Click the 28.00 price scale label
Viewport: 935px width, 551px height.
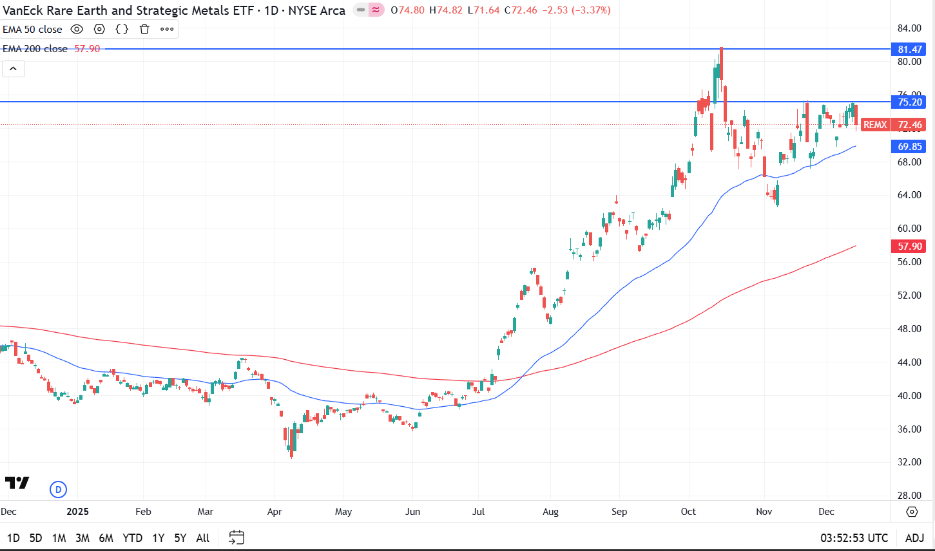[909, 496]
